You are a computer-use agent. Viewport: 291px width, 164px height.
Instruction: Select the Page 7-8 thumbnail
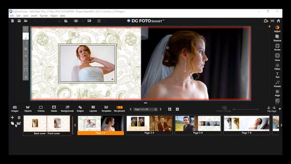tap(246, 125)
